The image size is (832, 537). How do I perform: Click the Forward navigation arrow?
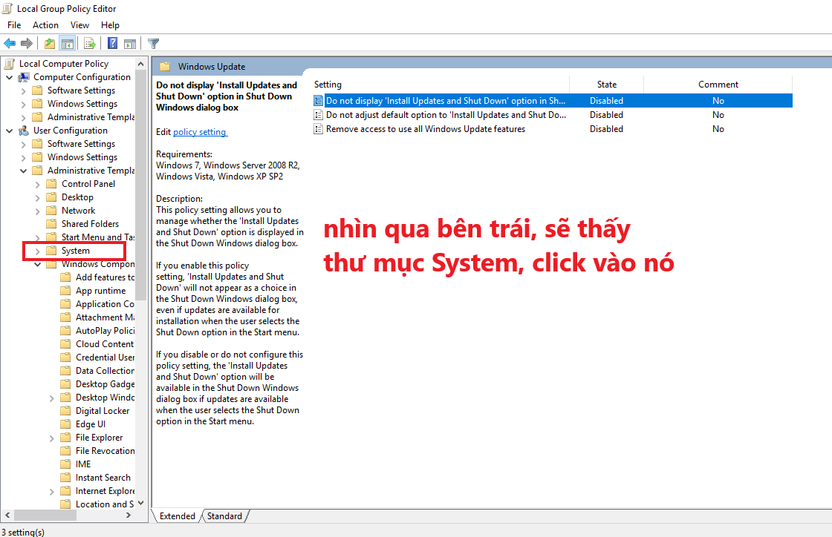pyautogui.click(x=27, y=43)
